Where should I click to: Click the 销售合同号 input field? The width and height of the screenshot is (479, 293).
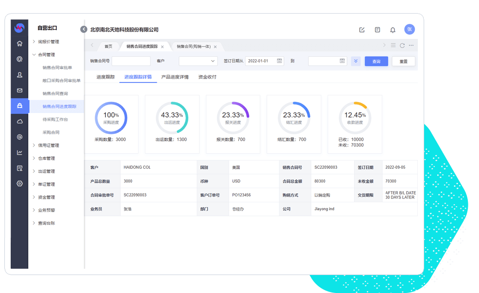[131, 61]
